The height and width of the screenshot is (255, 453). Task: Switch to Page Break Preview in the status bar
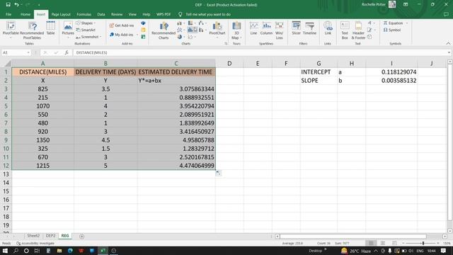(x=395, y=243)
